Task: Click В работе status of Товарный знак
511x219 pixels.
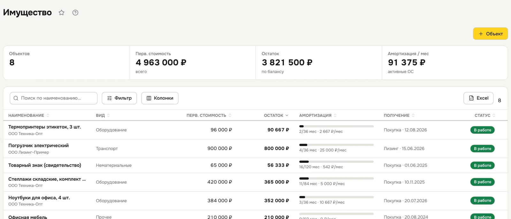Action: pyautogui.click(x=482, y=165)
